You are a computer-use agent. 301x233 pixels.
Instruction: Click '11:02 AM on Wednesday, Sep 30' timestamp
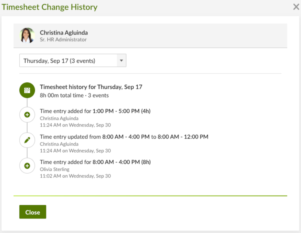[75, 176]
